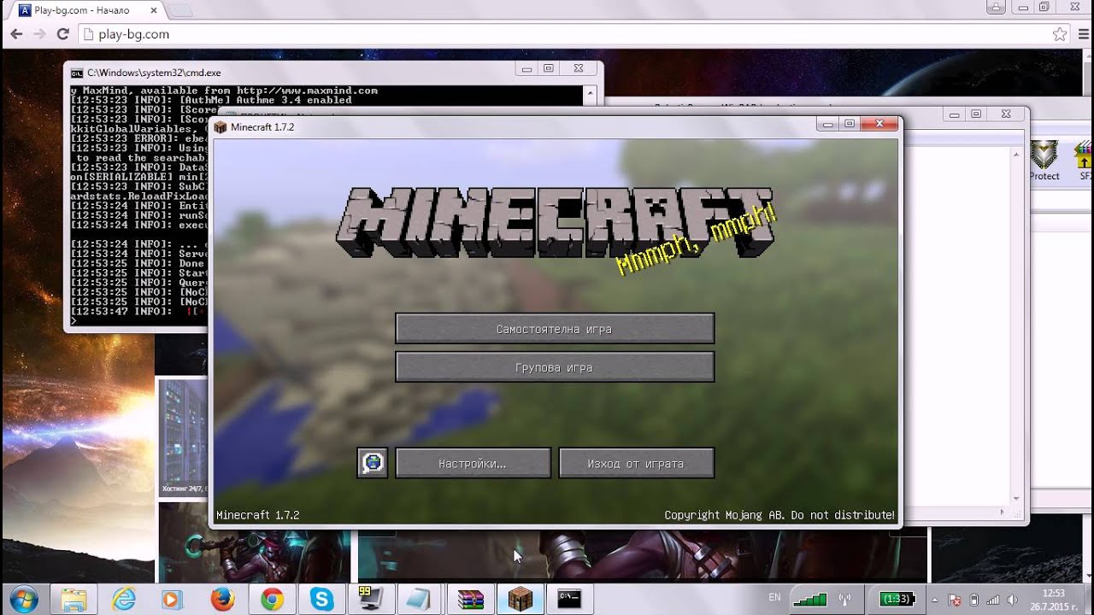Click the SFX icon in WinRAR window
The image size is (1094, 615).
[1084, 161]
